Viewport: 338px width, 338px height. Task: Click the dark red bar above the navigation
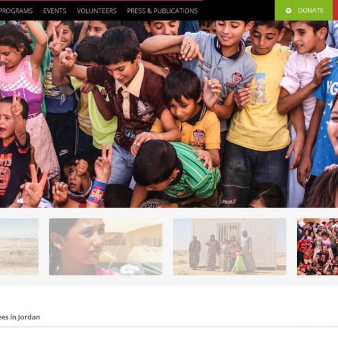tap(101, 1)
